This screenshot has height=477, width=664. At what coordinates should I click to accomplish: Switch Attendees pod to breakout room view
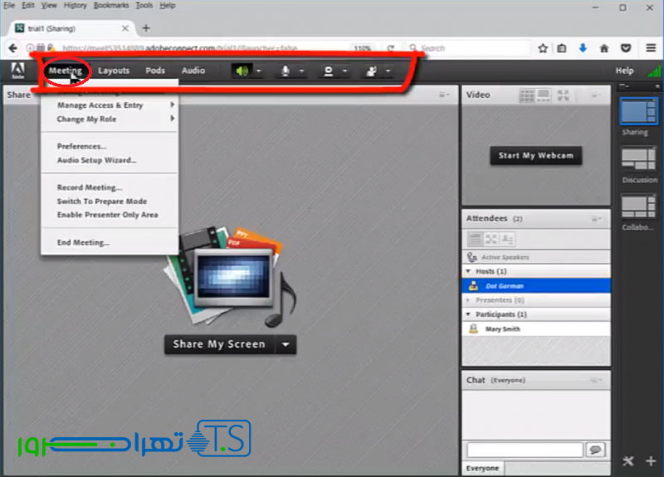(491, 239)
